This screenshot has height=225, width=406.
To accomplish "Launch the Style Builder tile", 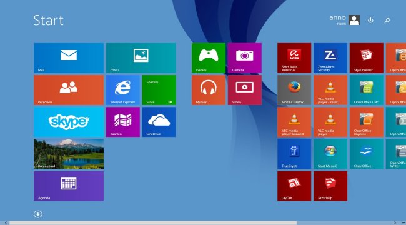I will click(367, 58).
